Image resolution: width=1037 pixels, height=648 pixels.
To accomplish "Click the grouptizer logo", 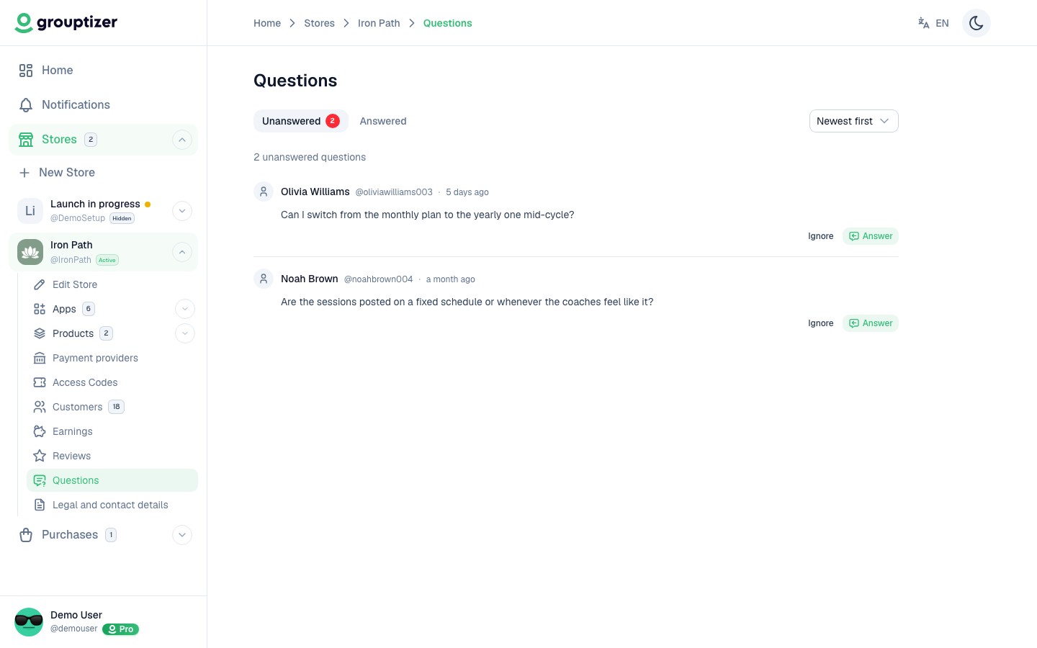I will pos(66,23).
